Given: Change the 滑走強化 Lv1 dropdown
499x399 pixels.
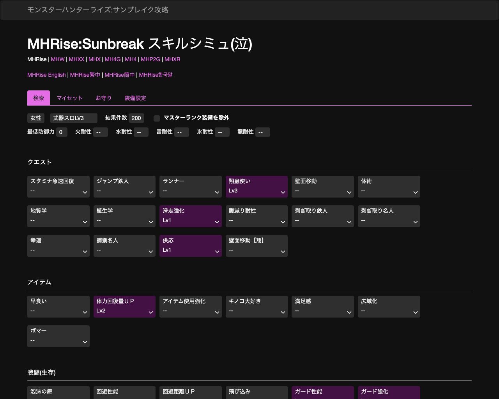Looking at the screenshot, I should 191,216.
